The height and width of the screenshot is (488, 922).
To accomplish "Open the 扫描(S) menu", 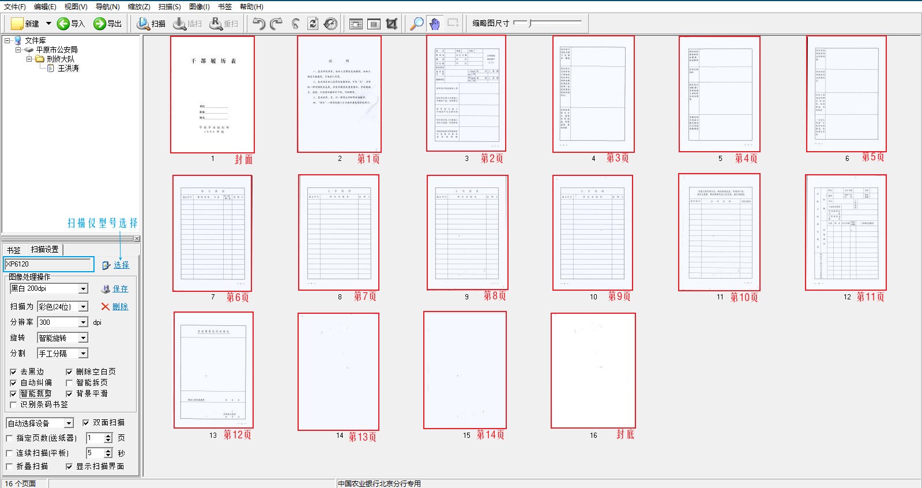I will pyautogui.click(x=169, y=7).
